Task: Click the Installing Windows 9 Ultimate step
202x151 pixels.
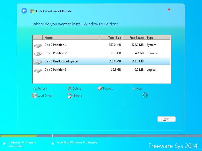Action: tap(77, 142)
